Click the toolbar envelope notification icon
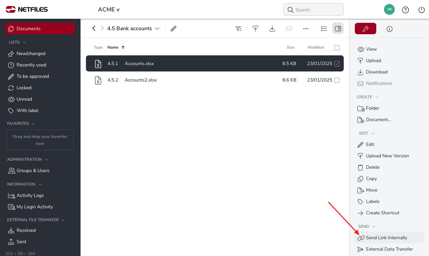Image resolution: width=429 pixels, height=256 pixels. pyautogui.click(x=289, y=29)
